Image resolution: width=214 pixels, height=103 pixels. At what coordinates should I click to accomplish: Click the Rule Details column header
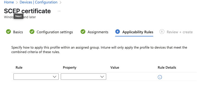coord(167,68)
